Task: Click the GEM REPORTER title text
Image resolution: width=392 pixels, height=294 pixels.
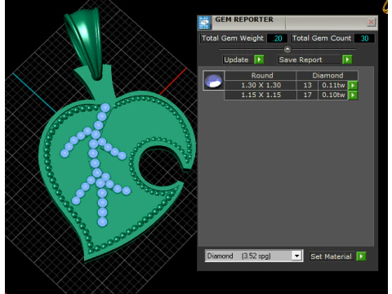Action: click(244, 20)
